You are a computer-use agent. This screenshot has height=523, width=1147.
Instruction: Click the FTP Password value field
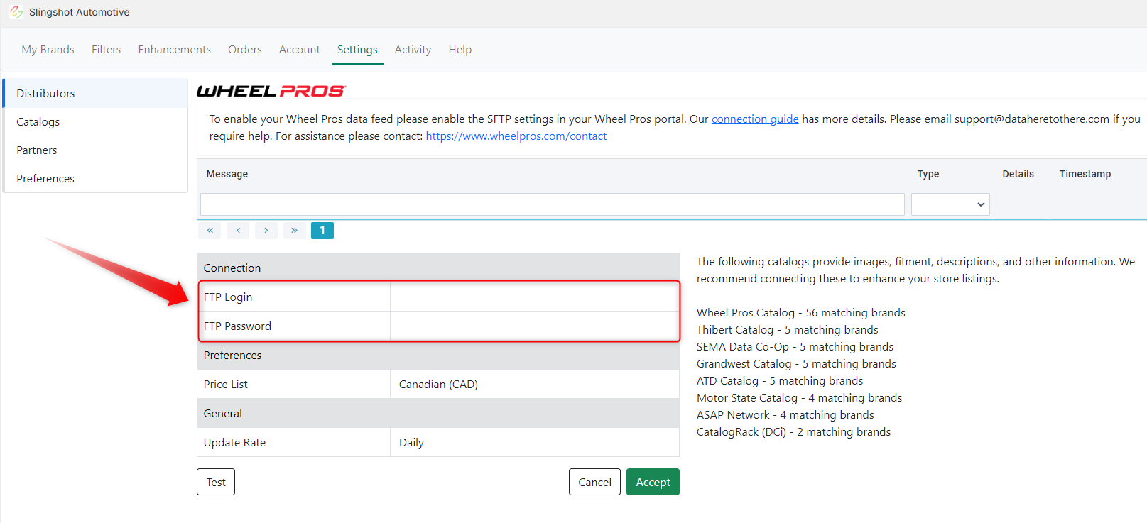click(535, 326)
